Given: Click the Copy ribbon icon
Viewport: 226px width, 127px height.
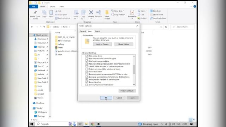Looking at the screenshot, I should coord(44,13).
